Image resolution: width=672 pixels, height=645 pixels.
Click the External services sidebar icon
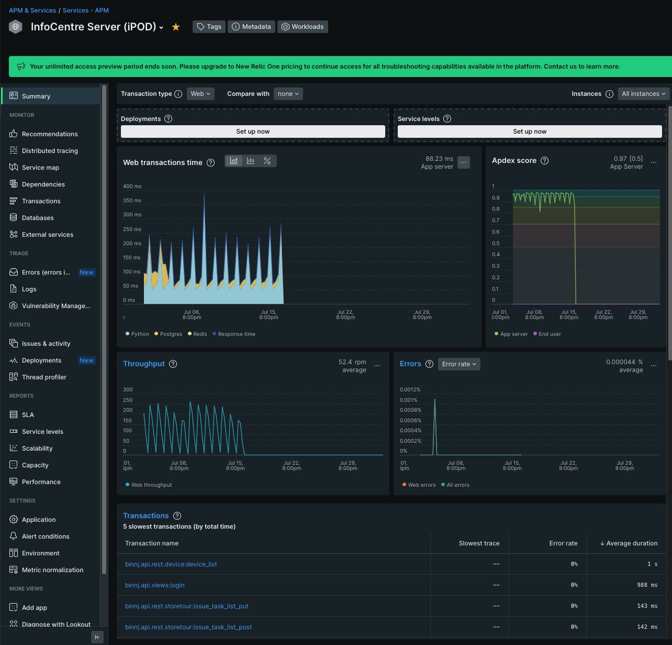(x=14, y=234)
